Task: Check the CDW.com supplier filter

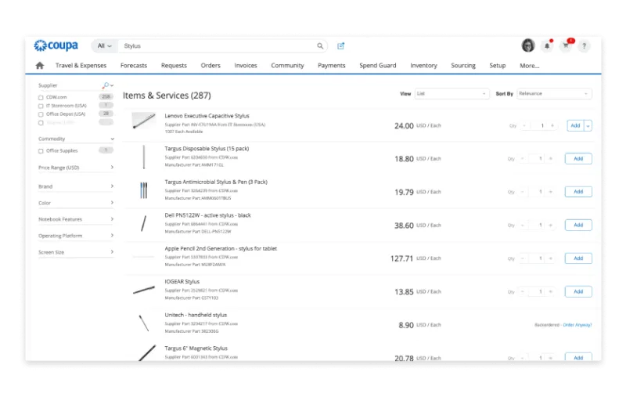Action: (x=41, y=97)
